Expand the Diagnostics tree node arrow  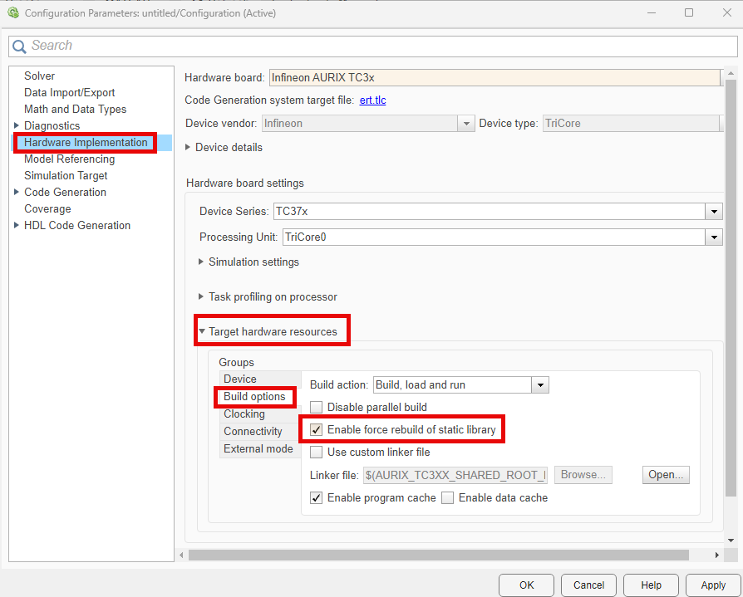pyautogui.click(x=17, y=126)
